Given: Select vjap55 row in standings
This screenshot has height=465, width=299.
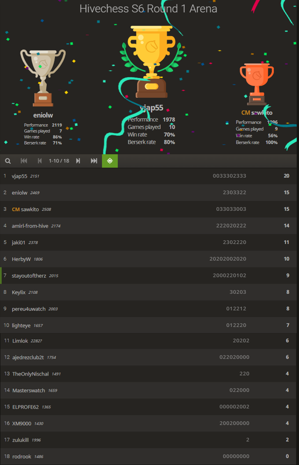Looking at the screenshot, I should (148, 176).
